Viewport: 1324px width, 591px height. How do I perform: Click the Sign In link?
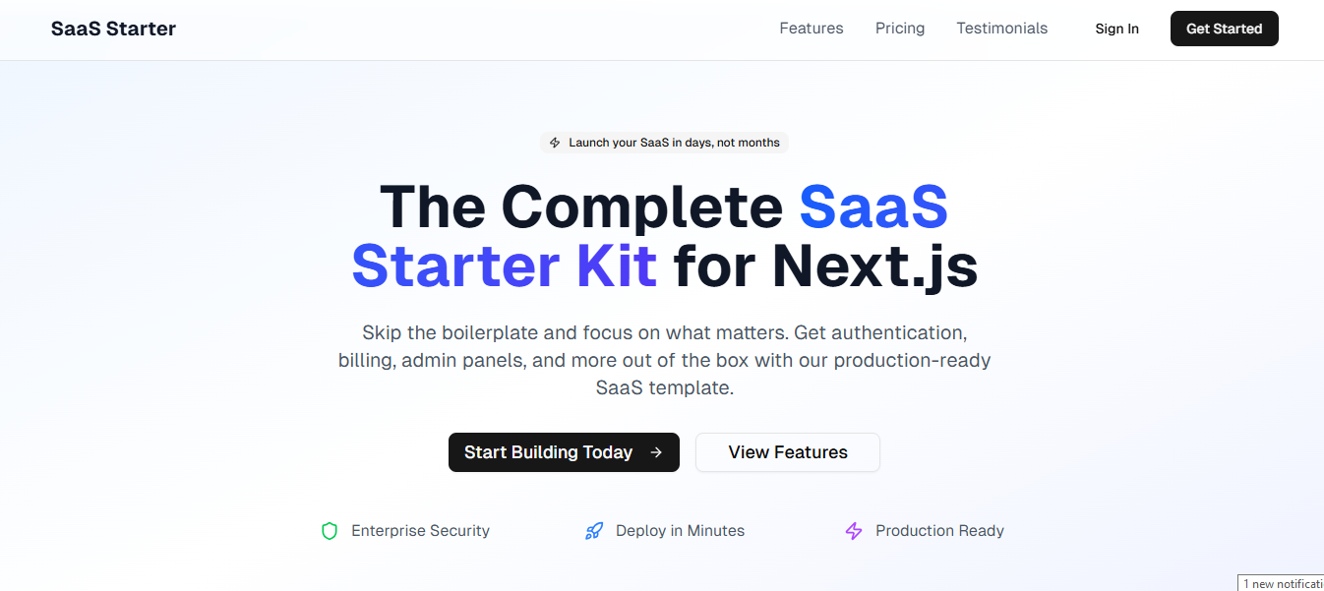point(1116,29)
